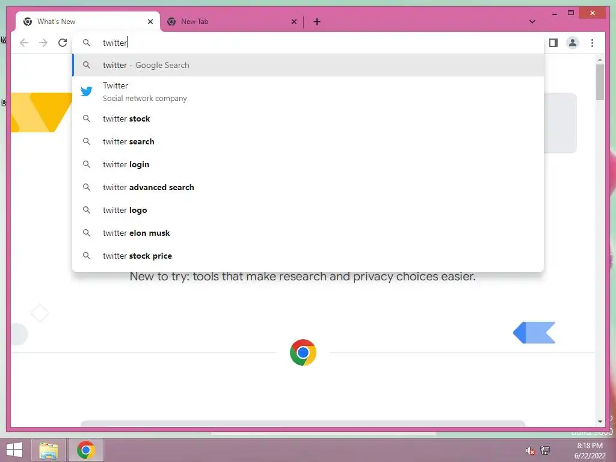Choose the 'twitter logo' suggestion

308,210
